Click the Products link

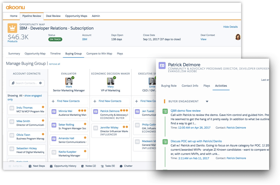click(x=13, y=41)
